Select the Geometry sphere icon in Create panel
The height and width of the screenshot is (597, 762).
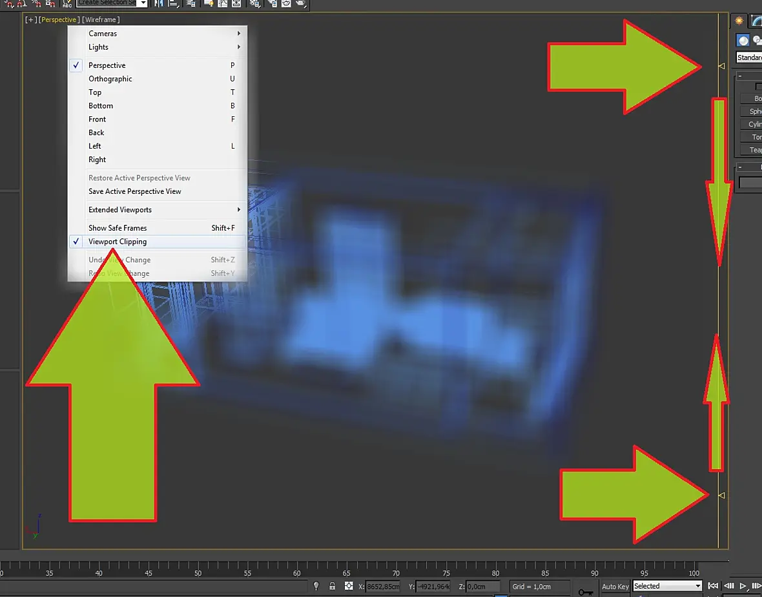click(743, 40)
